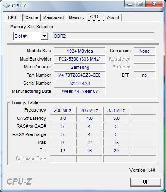Click the Tras value 12
This screenshot has height=192, width=166.
click(x=89, y=143)
